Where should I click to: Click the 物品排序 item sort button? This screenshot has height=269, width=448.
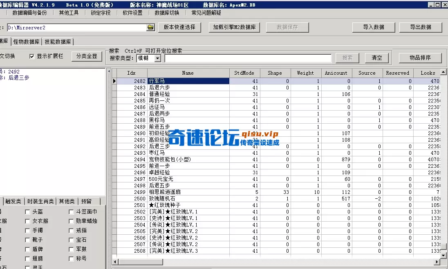pos(421,58)
